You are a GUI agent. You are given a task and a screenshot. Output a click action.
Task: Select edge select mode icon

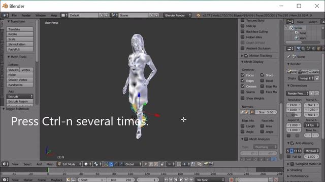coord(151,164)
